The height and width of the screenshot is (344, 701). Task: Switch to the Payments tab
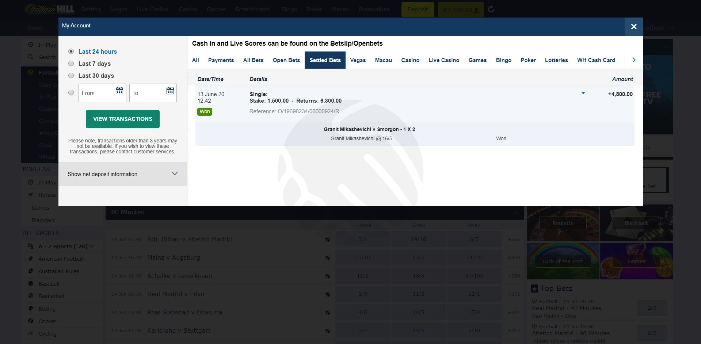click(221, 60)
